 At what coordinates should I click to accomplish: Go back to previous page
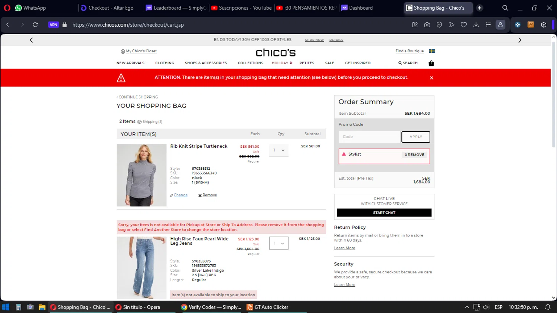(8, 25)
